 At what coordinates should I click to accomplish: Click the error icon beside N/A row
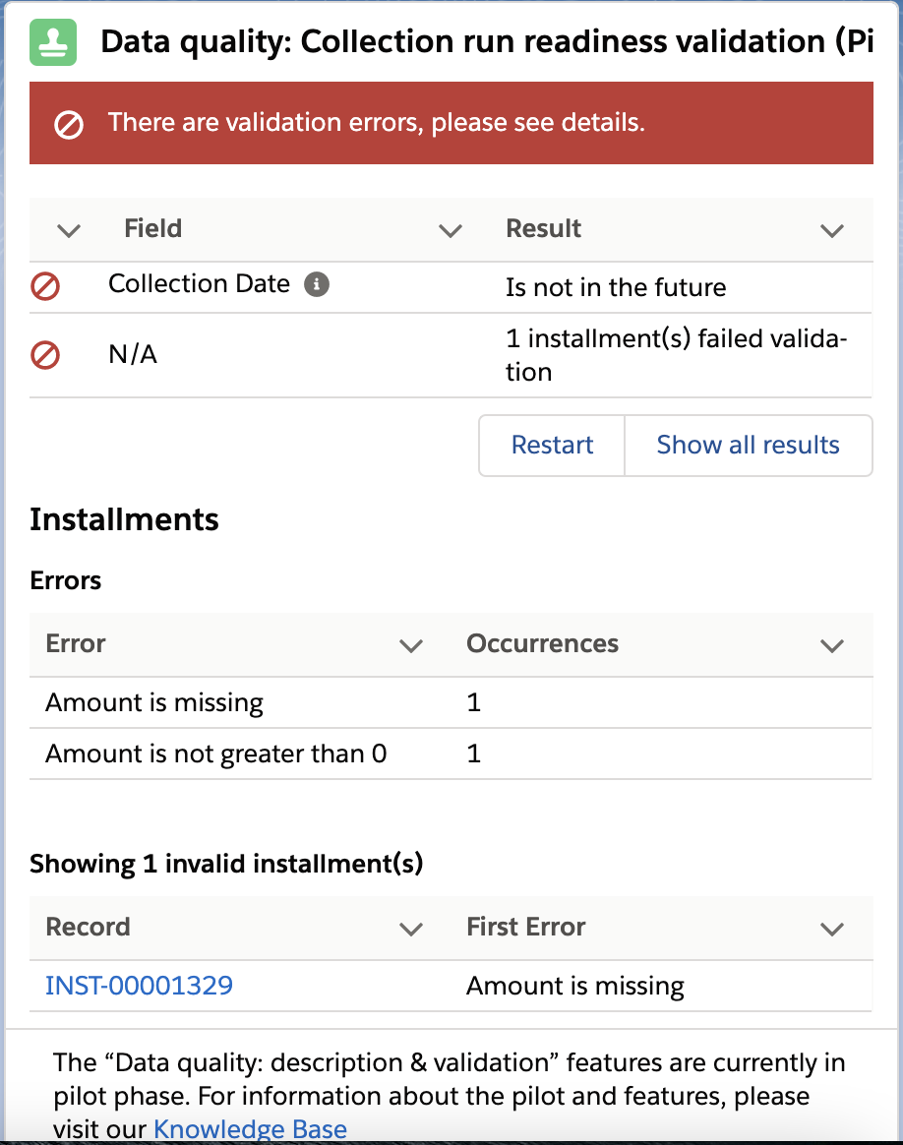[44, 356]
